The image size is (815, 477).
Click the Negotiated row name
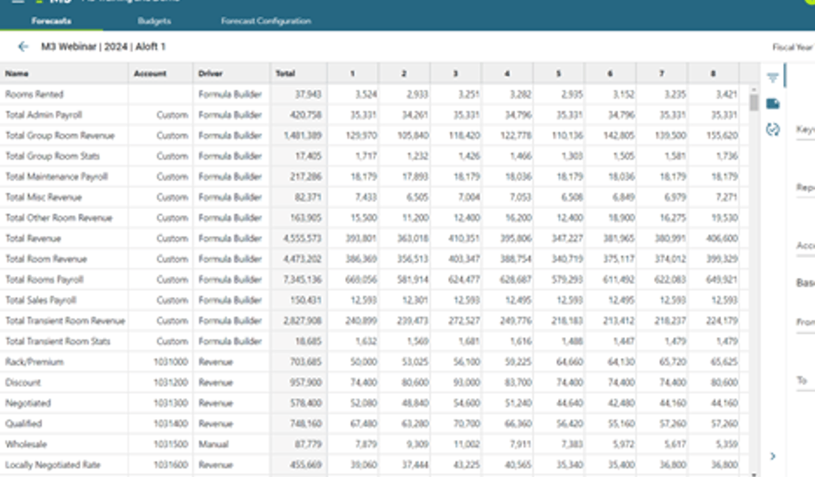tap(28, 403)
